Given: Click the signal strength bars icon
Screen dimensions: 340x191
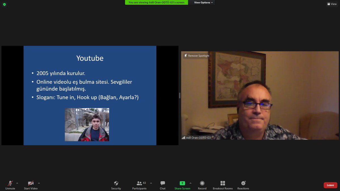Looking at the screenshot, I should [184, 138].
